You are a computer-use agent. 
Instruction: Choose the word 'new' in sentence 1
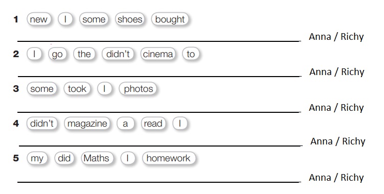tap(39, 19)
